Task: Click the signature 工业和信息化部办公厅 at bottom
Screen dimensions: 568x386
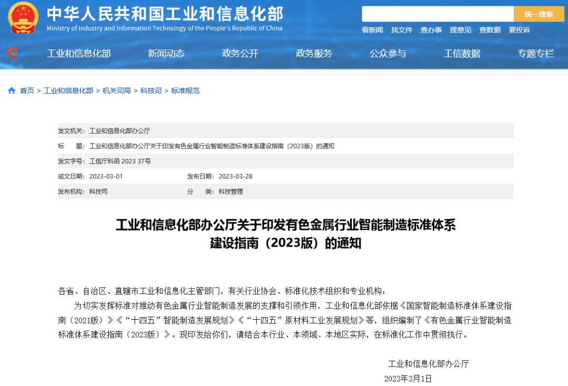Action: (429, 363)
